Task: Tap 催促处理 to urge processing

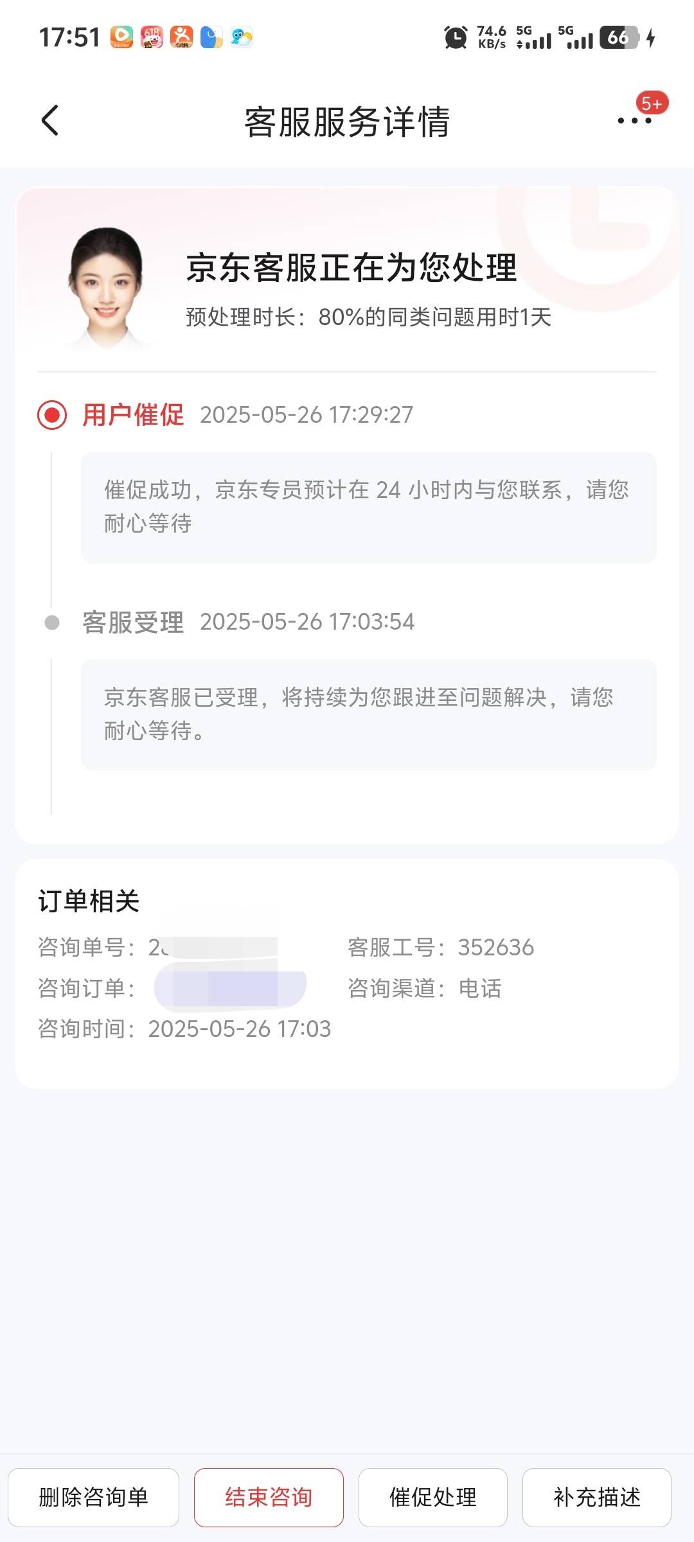Action: 433,1497
